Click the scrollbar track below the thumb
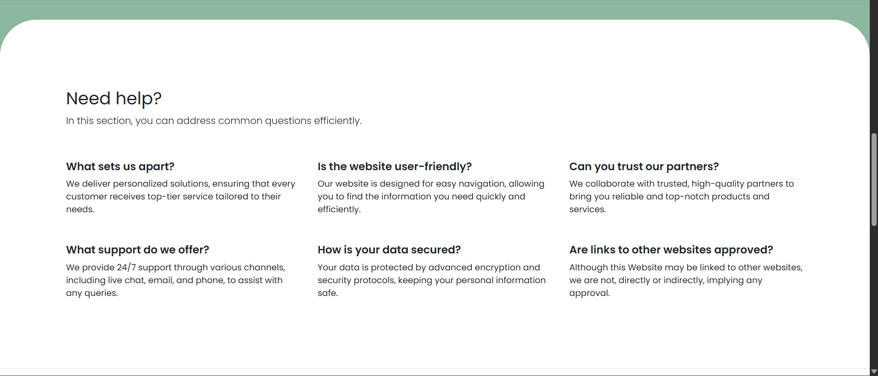This screenshot has height=376, width=878. click(874, 296)
